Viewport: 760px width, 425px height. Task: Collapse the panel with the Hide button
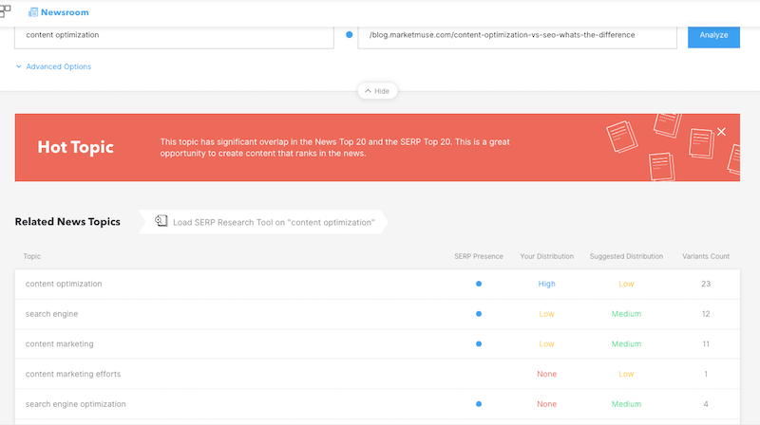pos(377,91)
